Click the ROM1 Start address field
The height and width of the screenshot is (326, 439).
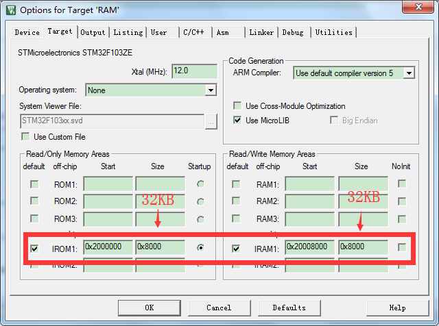pyautogui.click(x=108, y=184)
